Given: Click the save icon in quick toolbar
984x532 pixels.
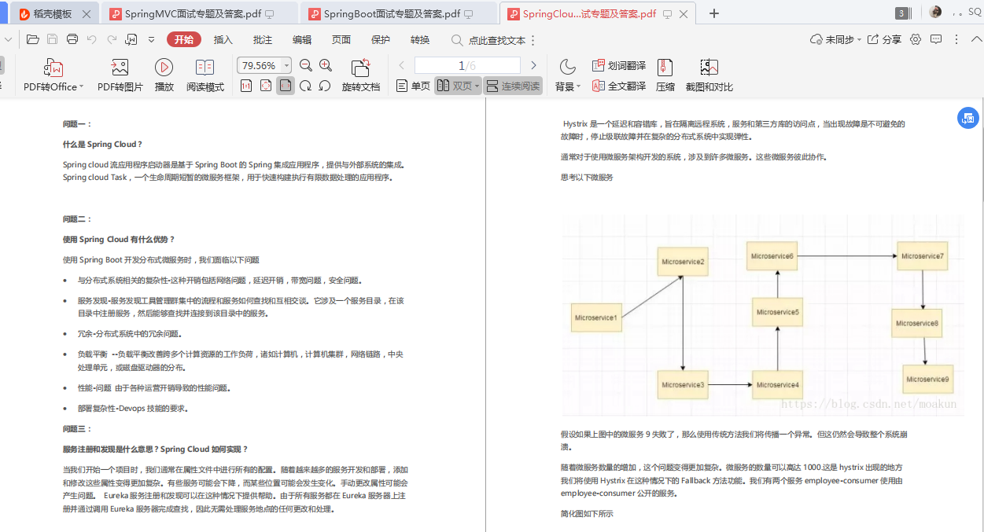Looking at the screenshot, I should (53, 39).
